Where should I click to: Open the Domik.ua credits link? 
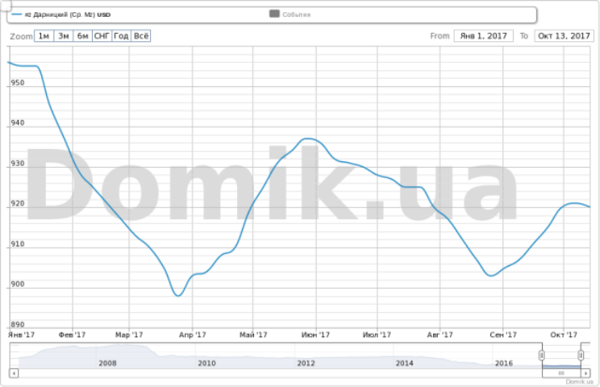(579, 381)
